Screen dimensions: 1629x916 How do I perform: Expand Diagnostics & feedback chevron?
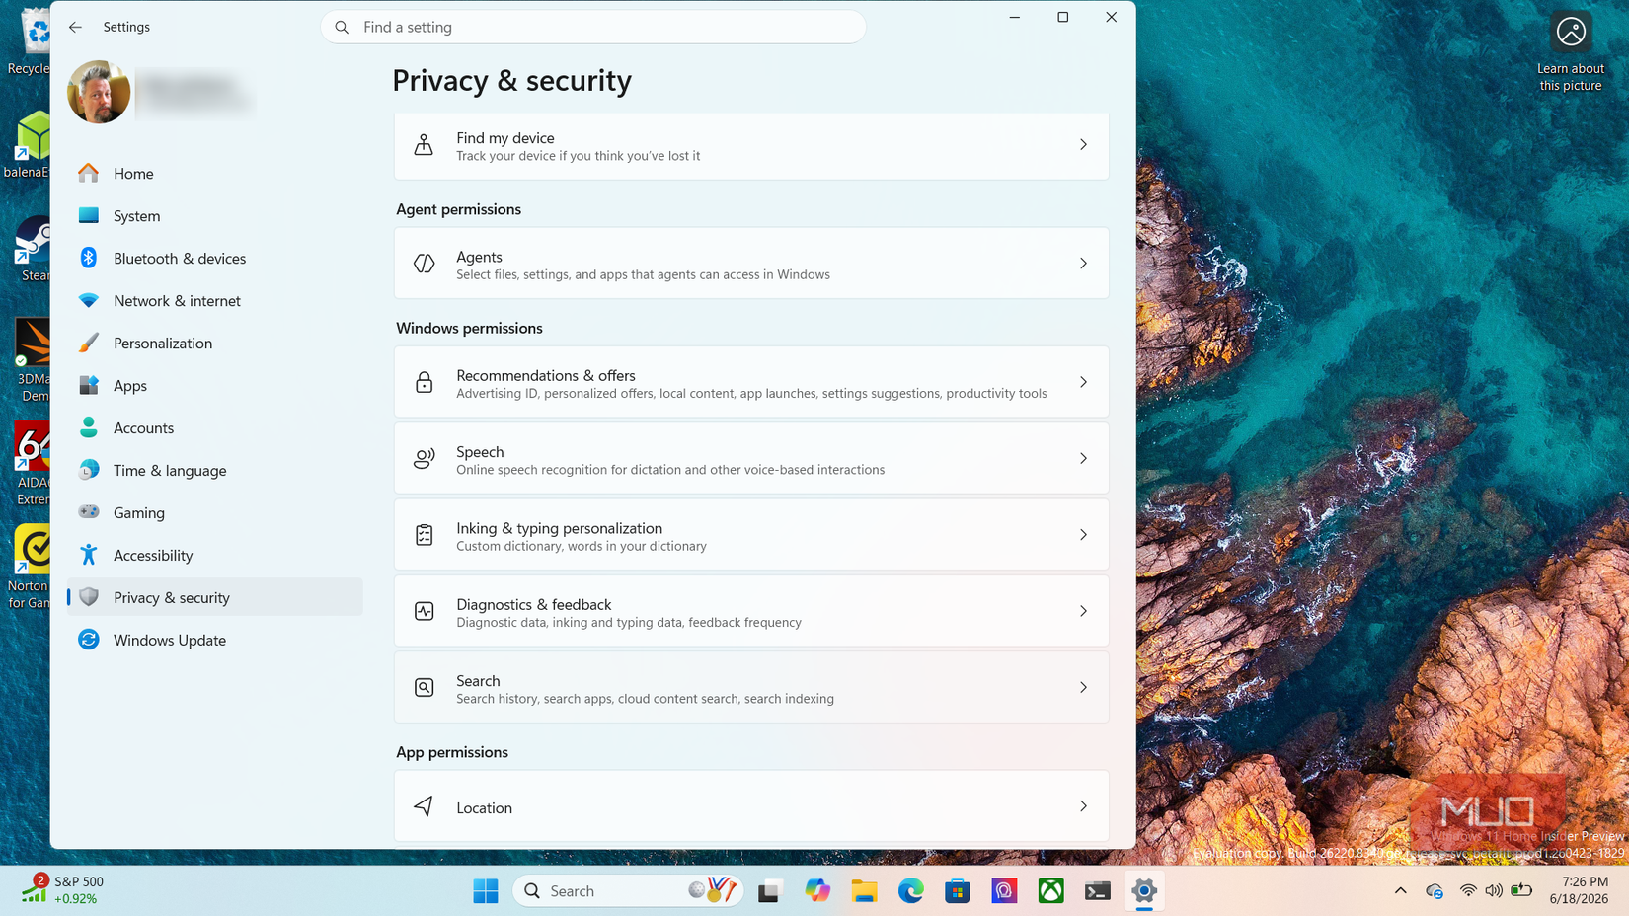[x=1083, y=611]
